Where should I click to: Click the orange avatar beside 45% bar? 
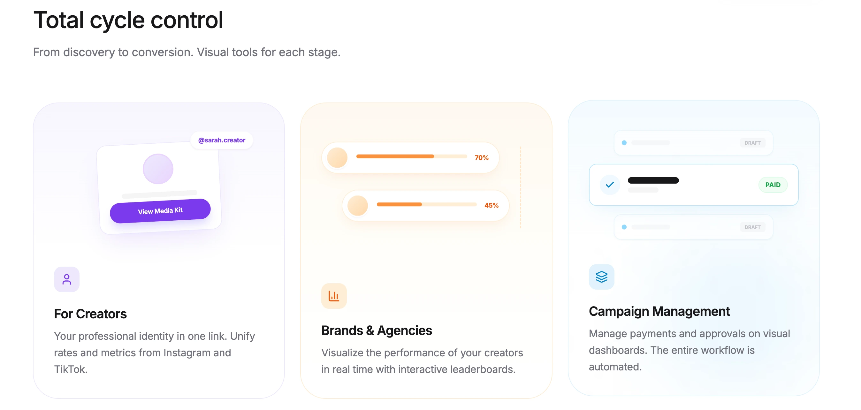click(x=357, y=205)
